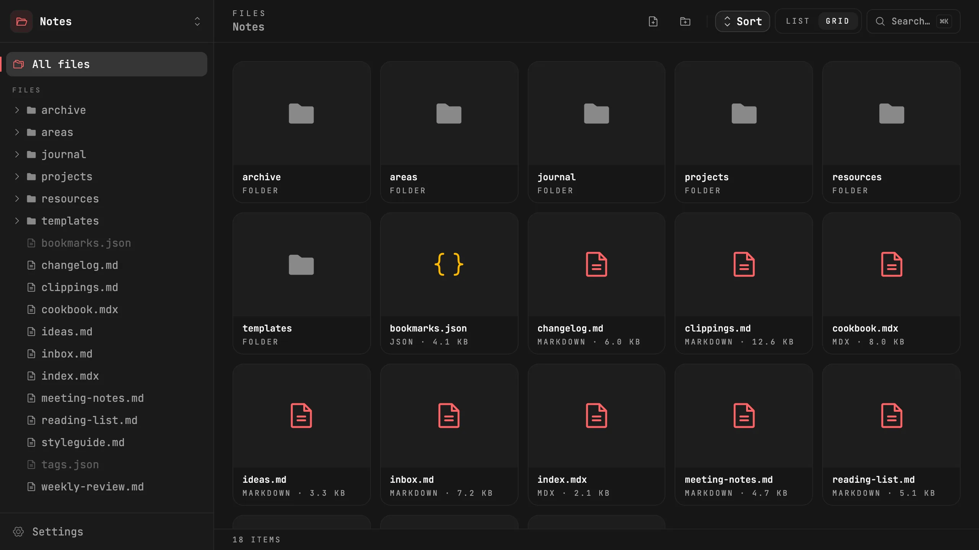Viewport: 979px width, 550px height.
Task: Expand the projects folder in sidebar
Action: [x=17, y=176]
